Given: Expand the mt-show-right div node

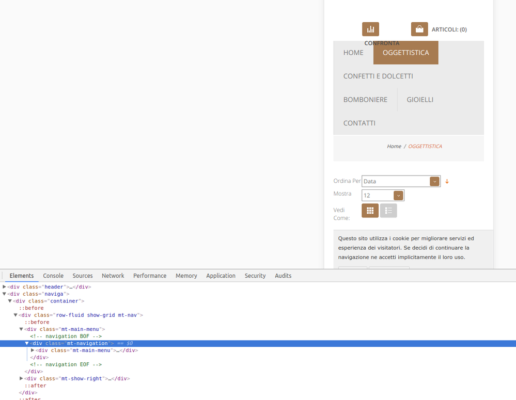Looking at the screenshot, I should point(21,378).
